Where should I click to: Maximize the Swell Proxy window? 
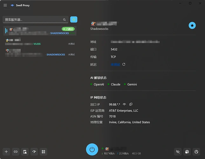click(190, 3)
